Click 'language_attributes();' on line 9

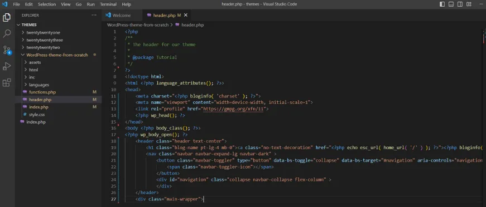coord(185,83)
